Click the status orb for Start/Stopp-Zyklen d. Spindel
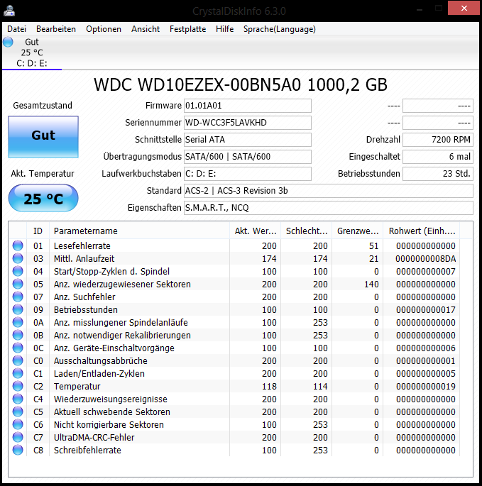The image size is (482, 486). point(18,271)
